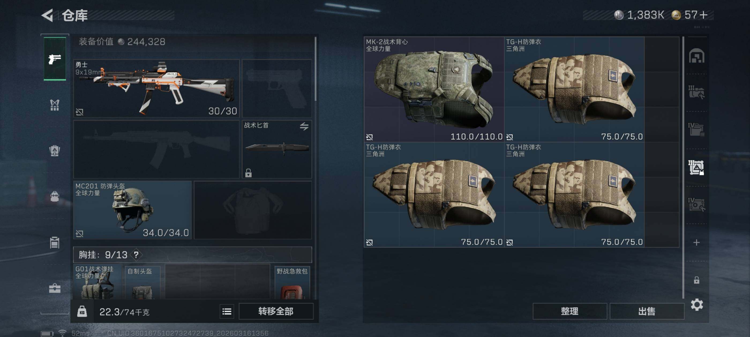This screenshot has height=337, width=750.
Task: Toggle the list view icon beside 转移全部
Action: click(227, 311)
